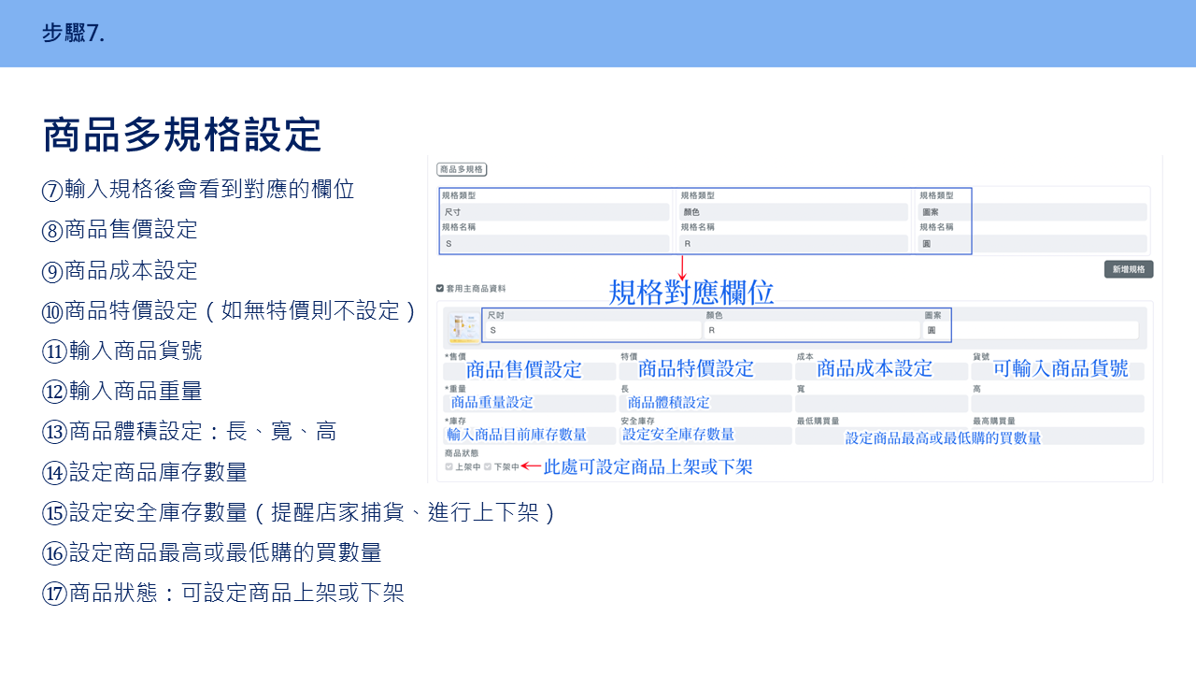Click into the 成本 cost field
This screenshot has height=673, width=1196.
pyautogui.click(x=881, y=371)
